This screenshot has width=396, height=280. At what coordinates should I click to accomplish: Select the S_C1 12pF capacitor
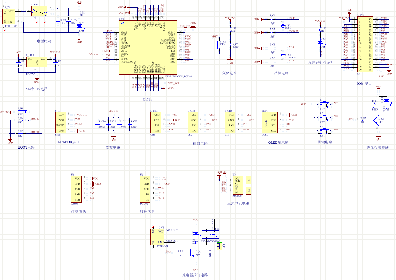(x=272, y=19)
